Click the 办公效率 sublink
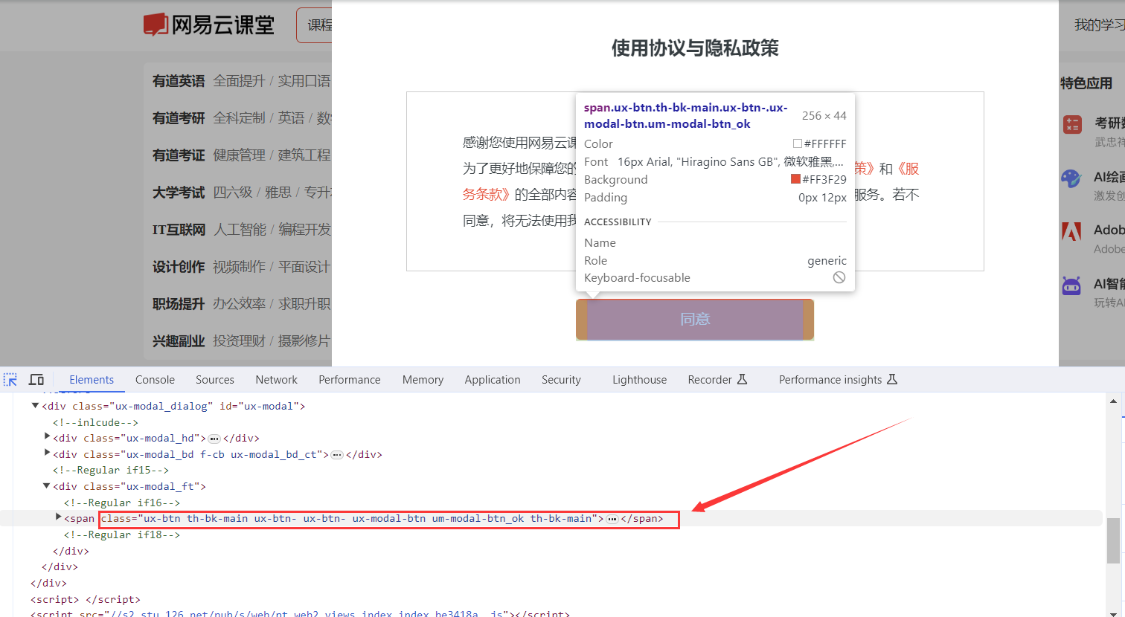 [239, 304]
